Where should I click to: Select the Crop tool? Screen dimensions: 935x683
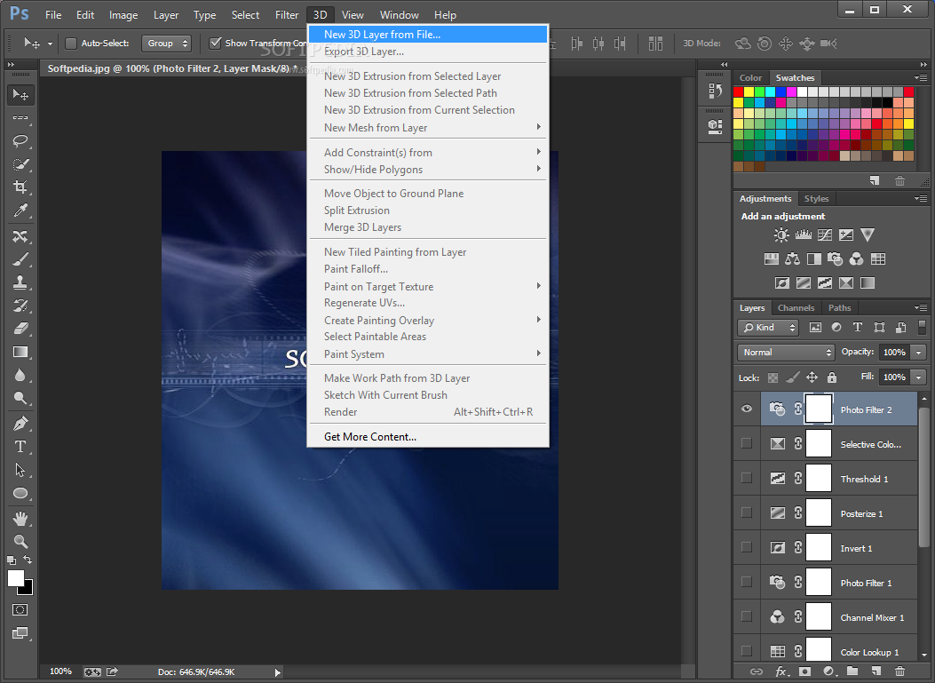pos(20,187)
